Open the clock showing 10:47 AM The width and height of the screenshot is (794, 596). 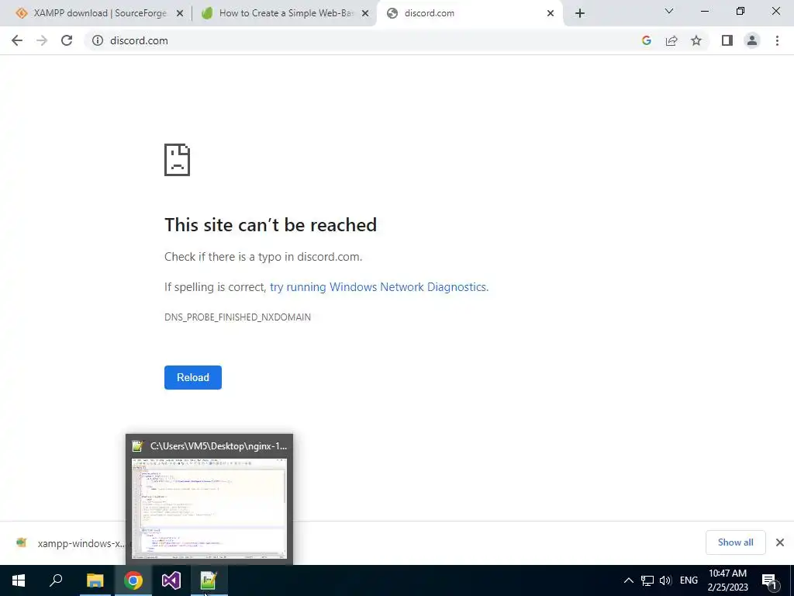pos(727,580)
